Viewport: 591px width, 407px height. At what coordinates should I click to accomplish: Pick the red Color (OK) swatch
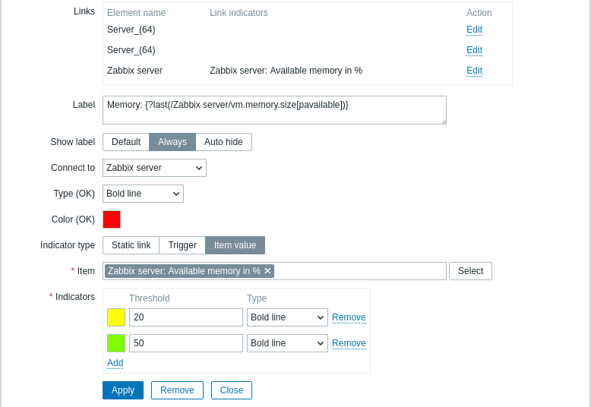click(112, 219)
